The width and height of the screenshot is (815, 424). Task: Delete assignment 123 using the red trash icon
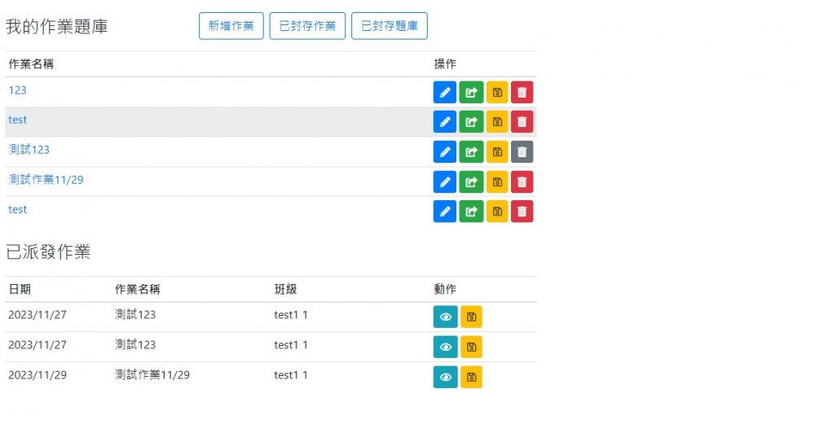coord(522,92)
